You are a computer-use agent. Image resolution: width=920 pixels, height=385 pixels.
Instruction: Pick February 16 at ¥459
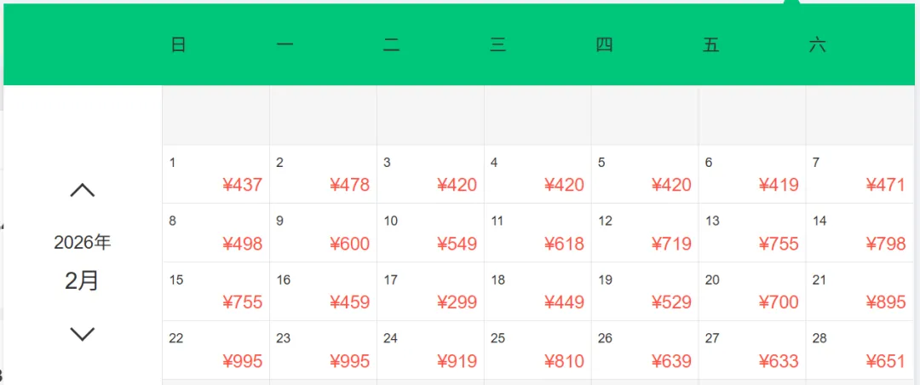(323, 292)
